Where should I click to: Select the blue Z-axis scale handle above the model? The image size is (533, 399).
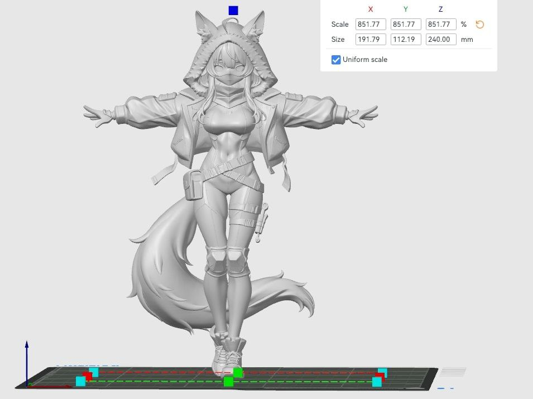(x=233, y=11)
